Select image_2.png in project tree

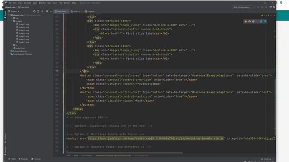tap(23, 27)
